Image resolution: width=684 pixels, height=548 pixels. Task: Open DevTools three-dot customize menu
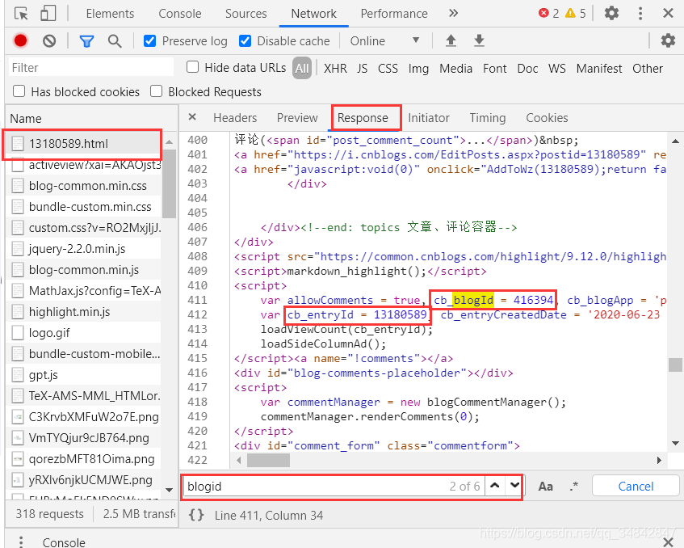640,13
